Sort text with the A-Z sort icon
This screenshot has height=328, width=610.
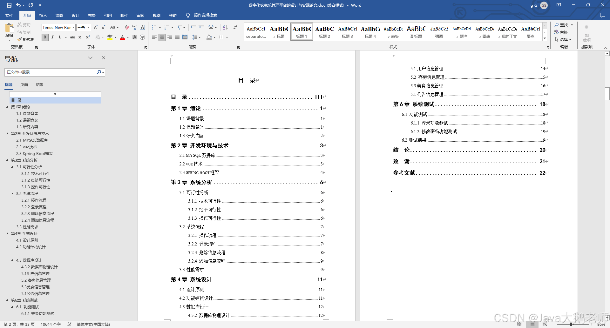(225, 27)
